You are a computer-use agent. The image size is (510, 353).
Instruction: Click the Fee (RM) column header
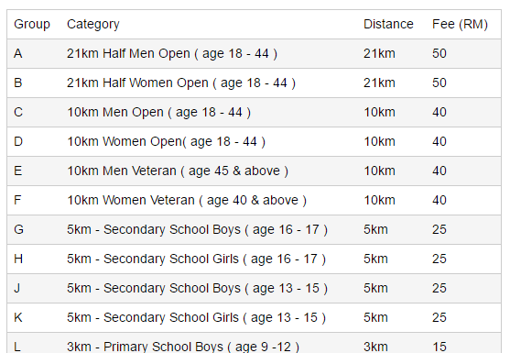460,25
